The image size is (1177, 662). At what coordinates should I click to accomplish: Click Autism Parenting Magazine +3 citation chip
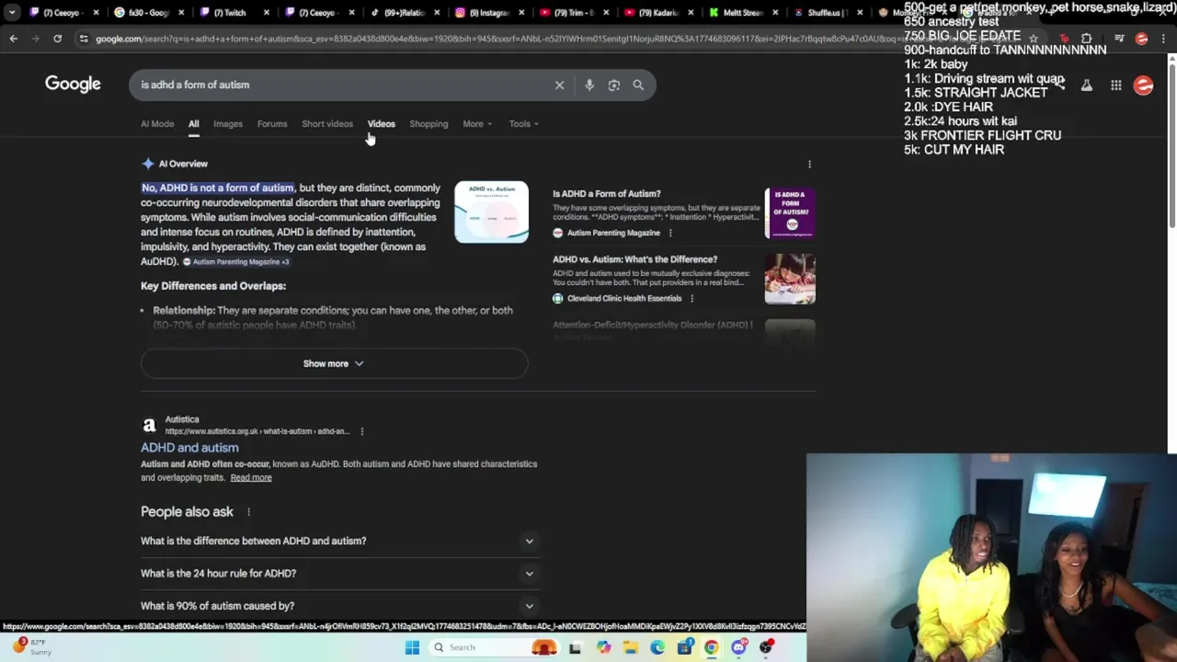click(x=235, y=262)
